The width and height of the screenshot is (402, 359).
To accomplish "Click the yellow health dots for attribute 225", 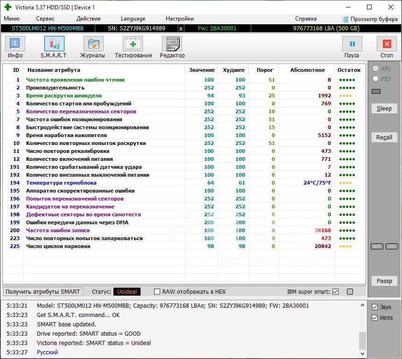I will click(346, 246).
